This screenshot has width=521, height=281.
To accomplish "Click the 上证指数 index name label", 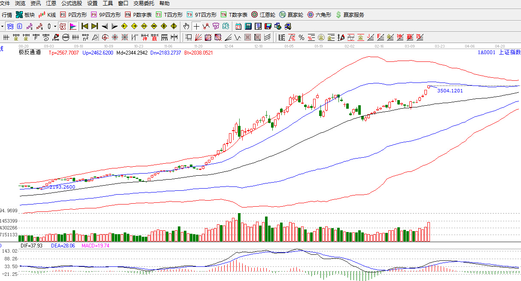I will coord(509,52).
